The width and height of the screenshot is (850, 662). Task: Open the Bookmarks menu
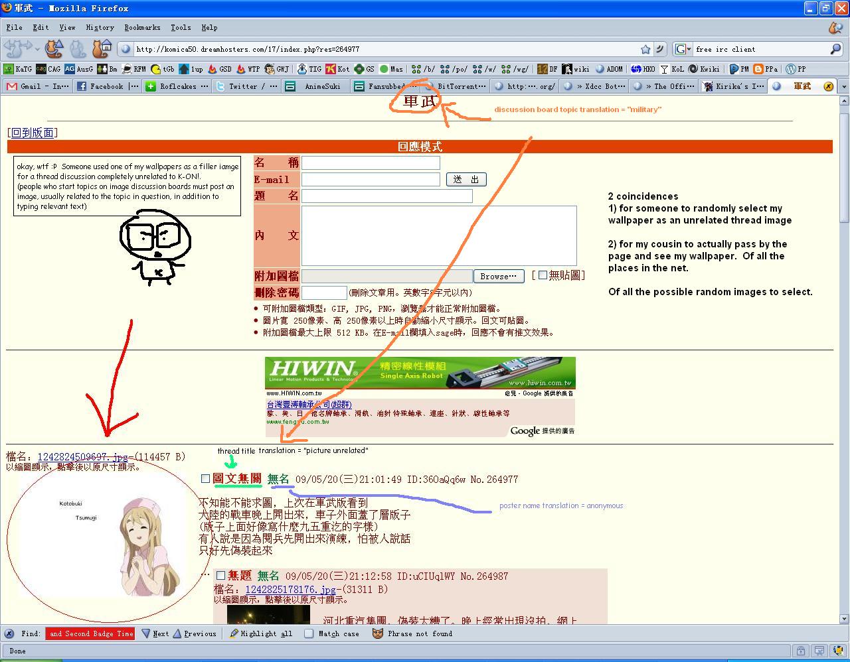pos(142,27)
